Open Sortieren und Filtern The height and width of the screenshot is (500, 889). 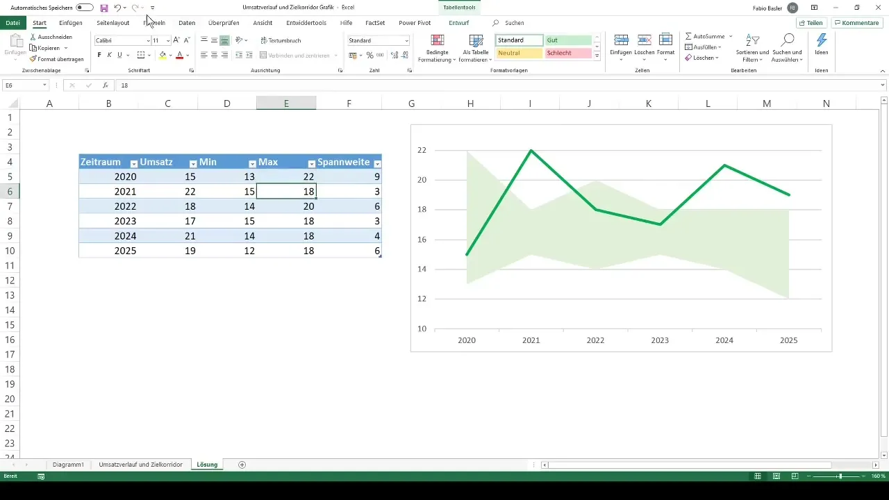[x=752, y=49]
